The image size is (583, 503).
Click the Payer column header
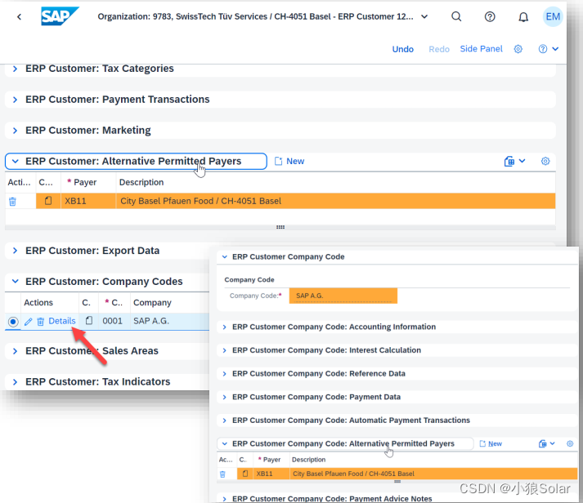(85, 182)
